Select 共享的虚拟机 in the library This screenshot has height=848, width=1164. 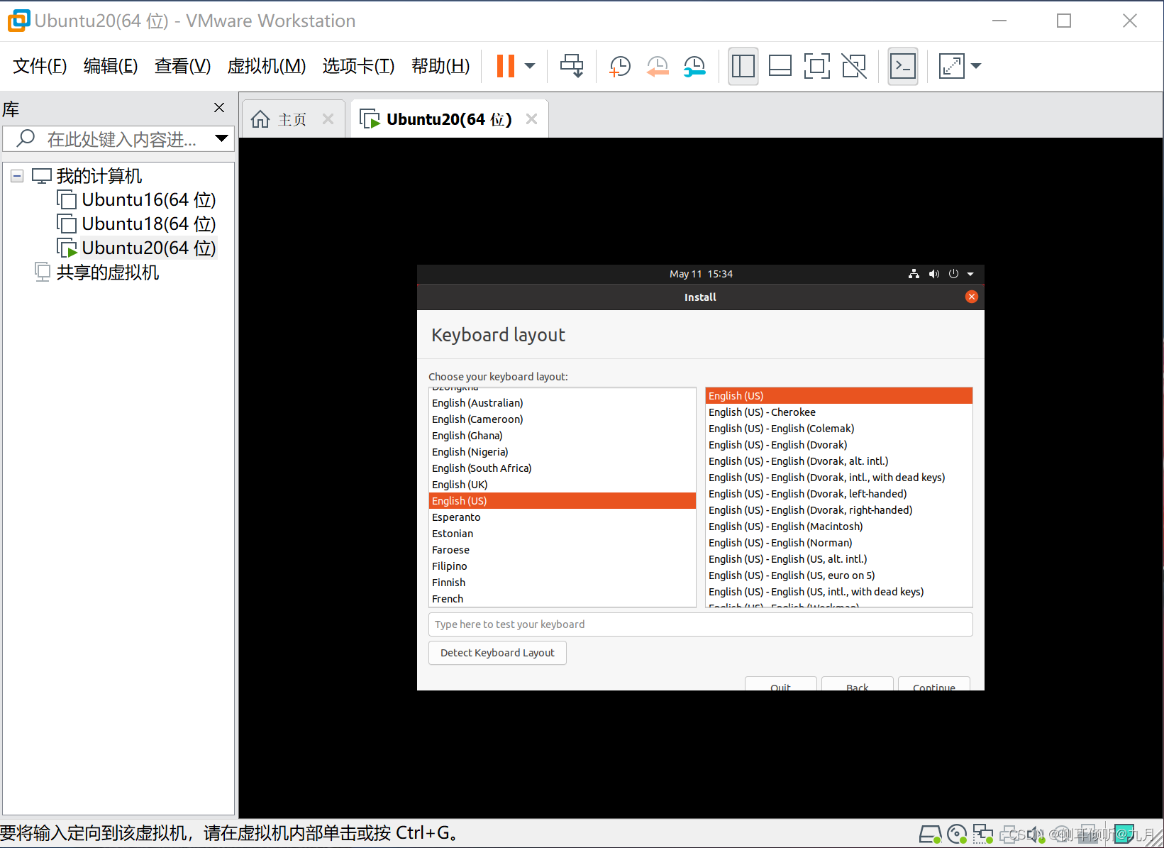pyautogui.click(x=108, y=272)
